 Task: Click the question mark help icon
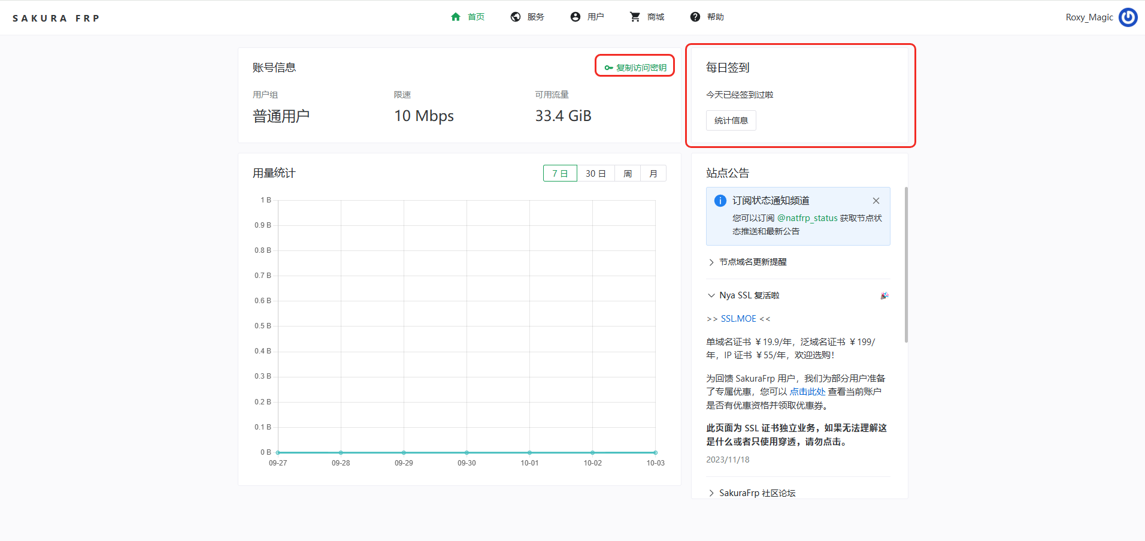695,17
